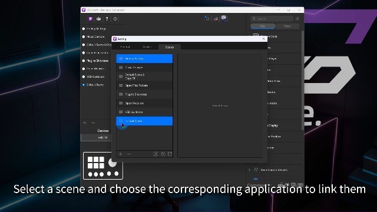Viewport: 377px width, 212px height.
Task: Click the minus icon below the main window scene list
Action: [x=93, y=123]
